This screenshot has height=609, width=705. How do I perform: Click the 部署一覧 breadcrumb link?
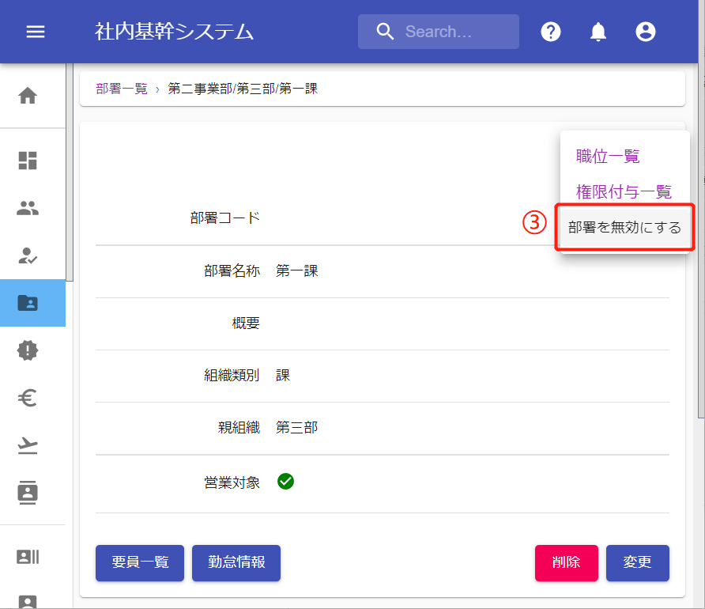click(122, 89)
